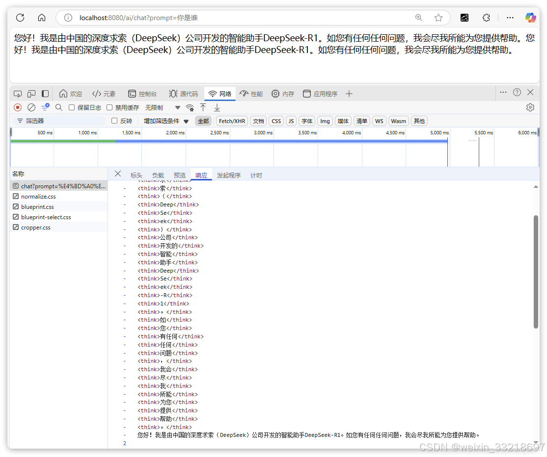The image size is (547, 457).
Task: Activate the inspect element picker
Action: point(18,94)
